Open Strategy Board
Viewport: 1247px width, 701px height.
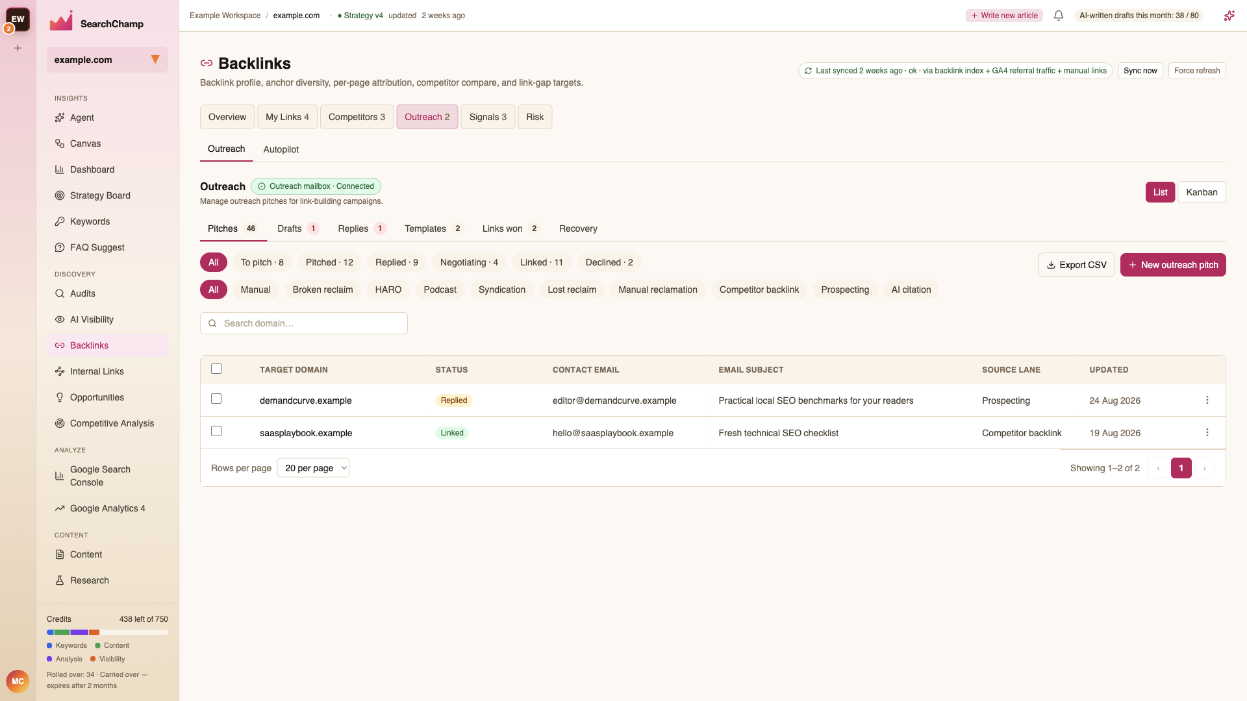point(107,195)
